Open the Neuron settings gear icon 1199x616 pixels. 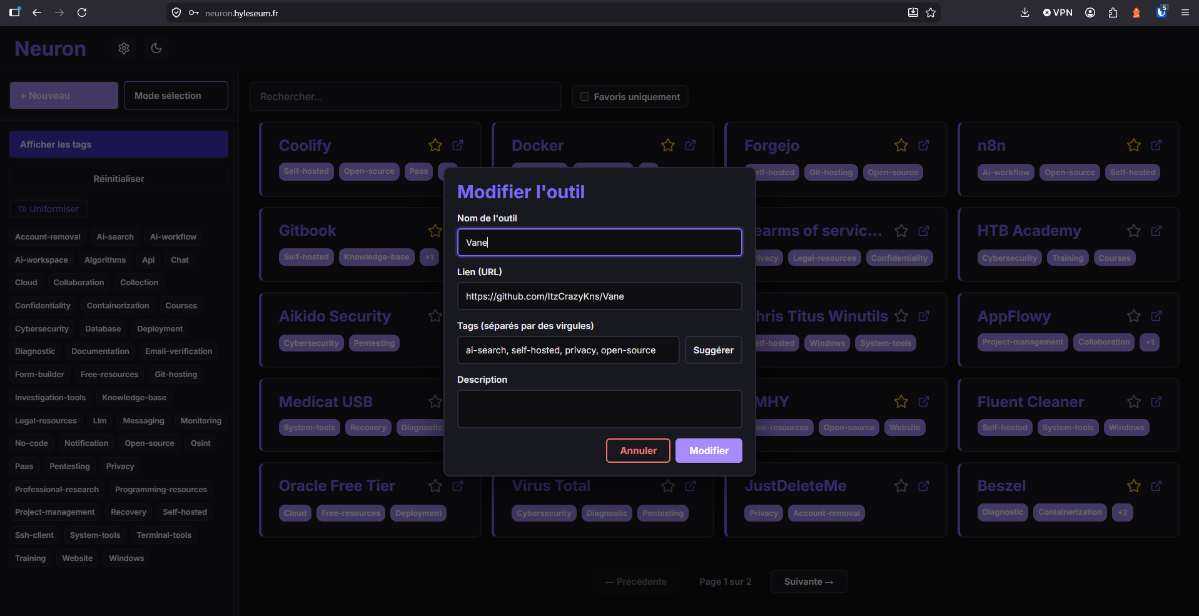[x=124, y=48]
